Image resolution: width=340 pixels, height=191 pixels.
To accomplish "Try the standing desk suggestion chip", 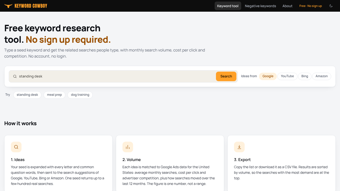I will coord(27,95).
